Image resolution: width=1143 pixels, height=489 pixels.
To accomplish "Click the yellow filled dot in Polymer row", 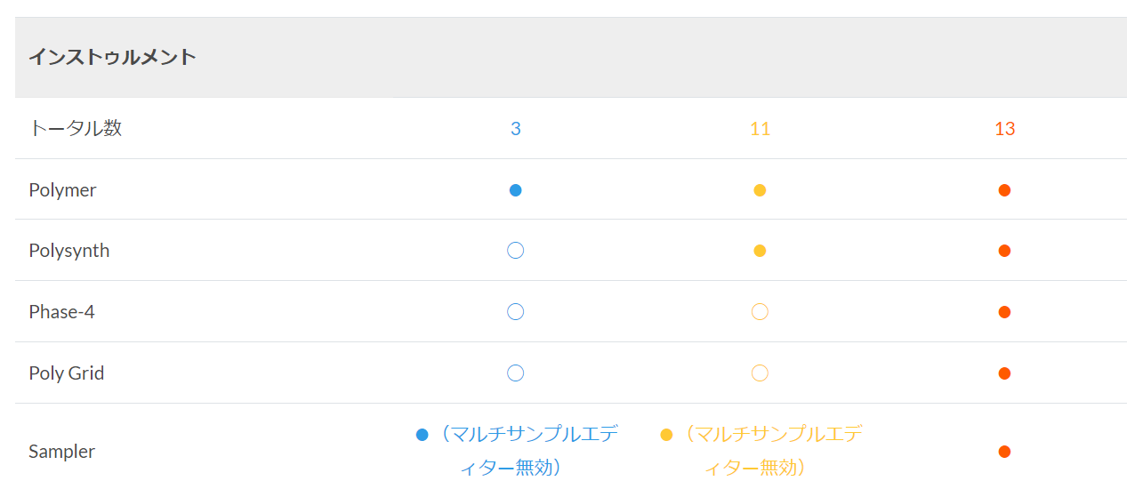I will 760,190.
